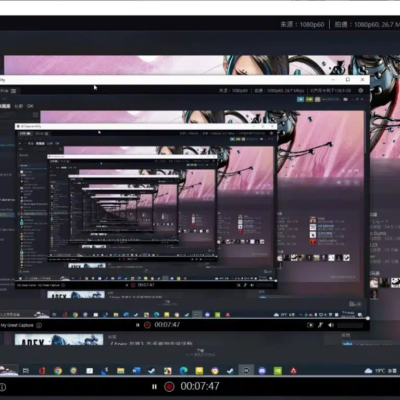Adjust the volume slider in nested capture bar

351,325
